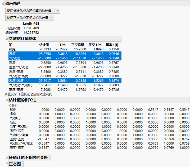Viewport: 190px width, 167px height.
Task: Click the 参数估计值总体 header title
Action: pos(22,39)
